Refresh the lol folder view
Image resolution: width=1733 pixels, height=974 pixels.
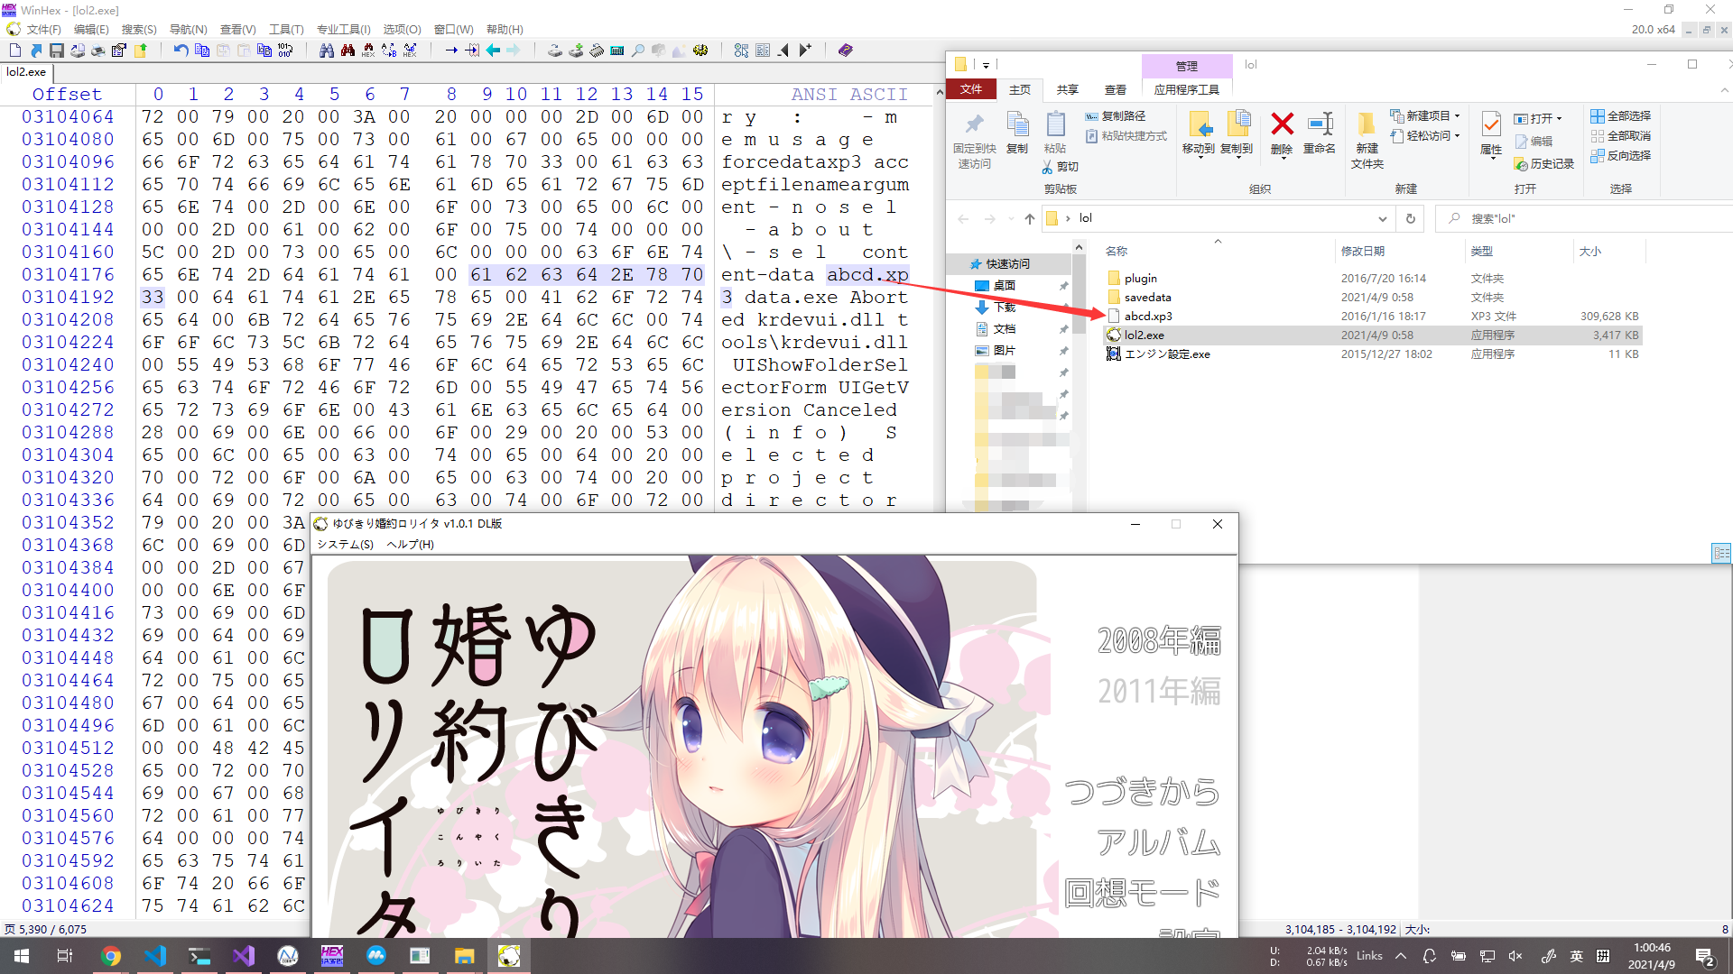click(x=1410, y=218)
